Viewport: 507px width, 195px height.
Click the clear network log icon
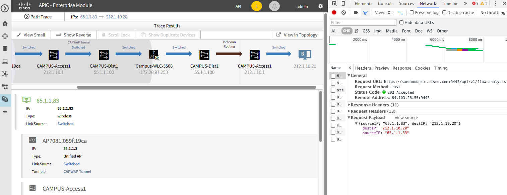click(343, 13)
